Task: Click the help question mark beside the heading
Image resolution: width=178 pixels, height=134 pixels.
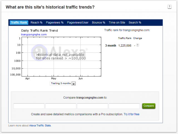Action: [169, 7]
